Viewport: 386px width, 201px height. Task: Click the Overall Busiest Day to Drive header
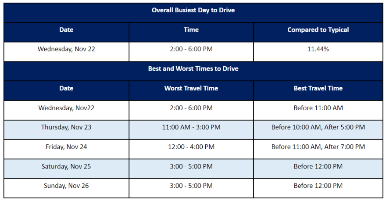pos(193,11)
